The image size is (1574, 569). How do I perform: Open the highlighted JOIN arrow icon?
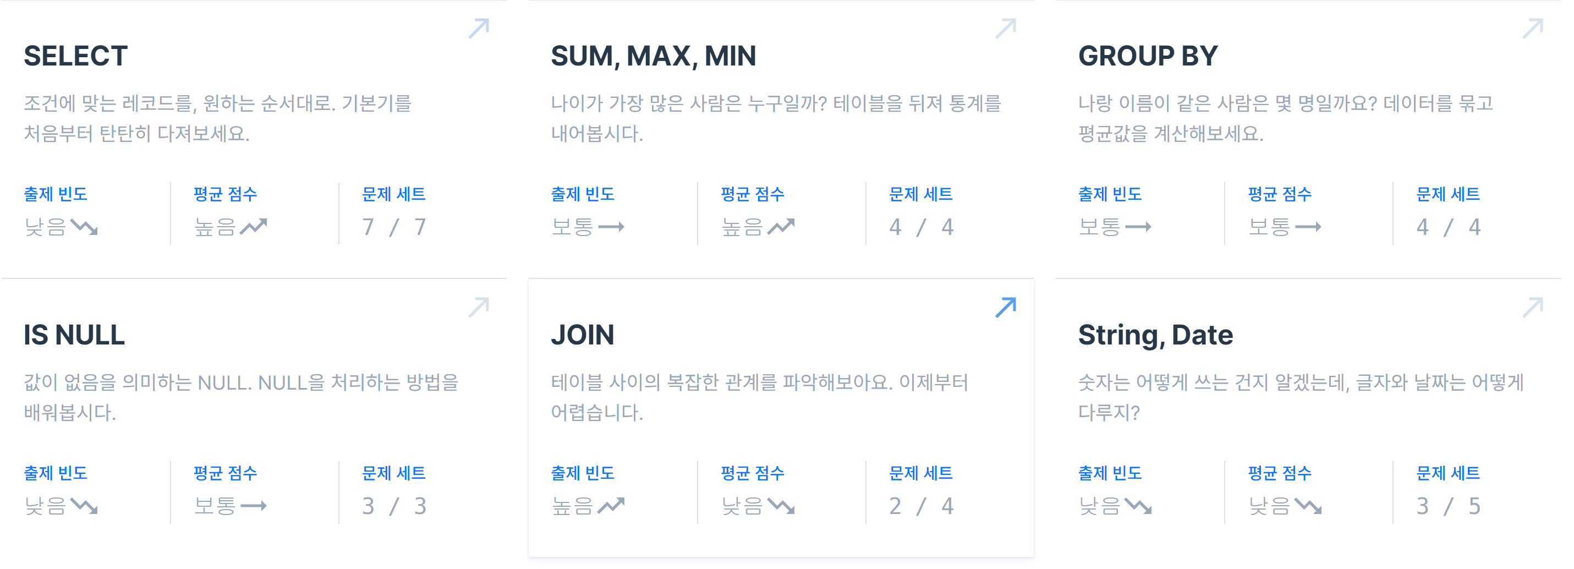tap(1006, 308)
